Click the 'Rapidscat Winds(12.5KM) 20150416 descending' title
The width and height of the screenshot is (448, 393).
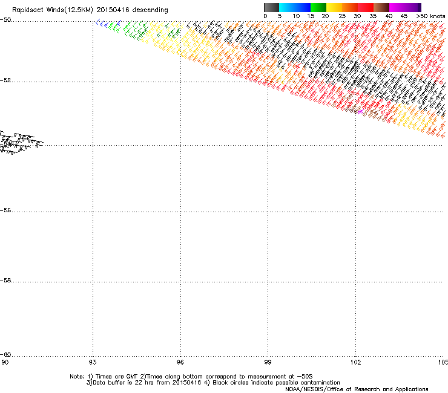pyautogui.click(x=90, y=10)
